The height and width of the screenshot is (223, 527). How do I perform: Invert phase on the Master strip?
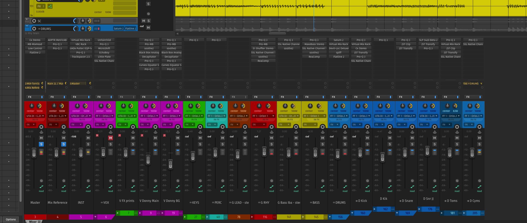pos(41,181)
